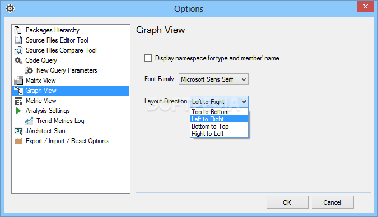Screen dimensions: 378x217
Task: Click the Trend Metrics Log chart icon
Action: pos(29,121)
